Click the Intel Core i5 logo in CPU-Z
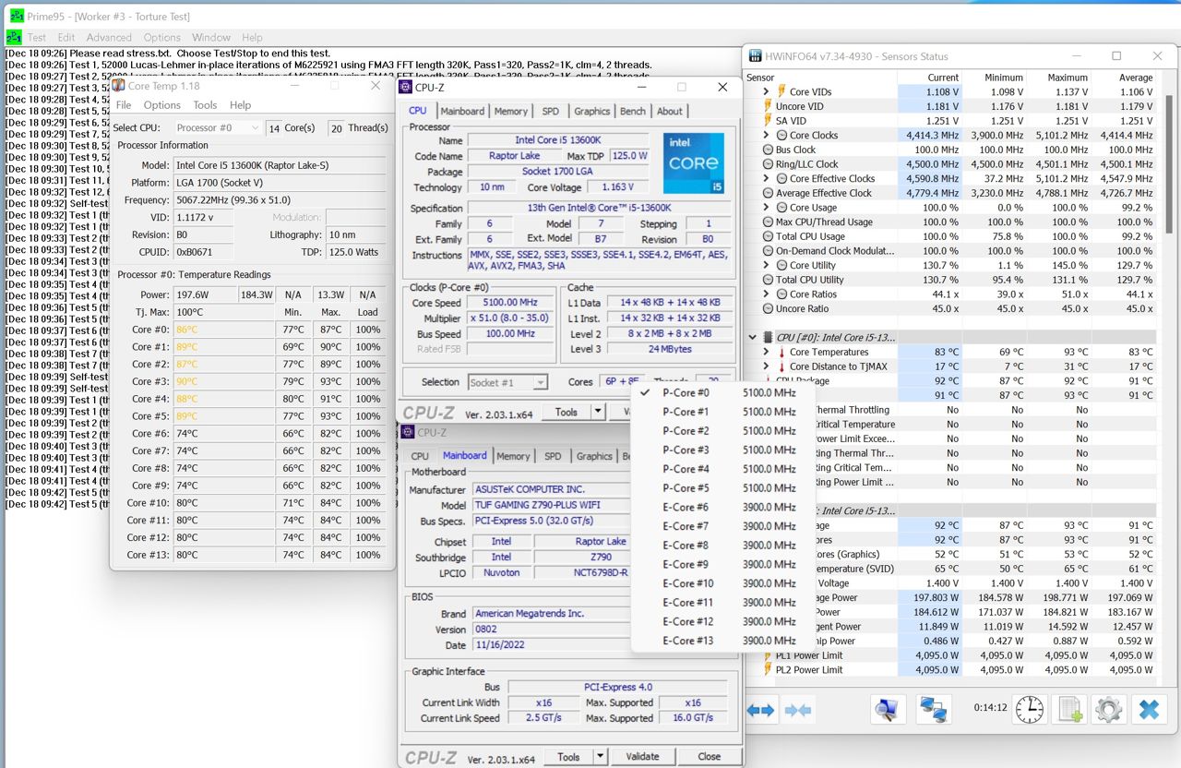1181x768 pixels. pyautogui.click(x=693, y=163)
